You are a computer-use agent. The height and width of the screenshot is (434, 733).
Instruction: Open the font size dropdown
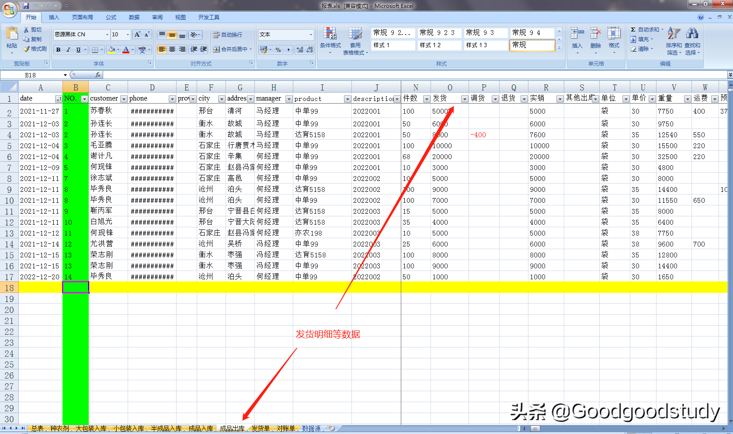(x=128, y=35)
